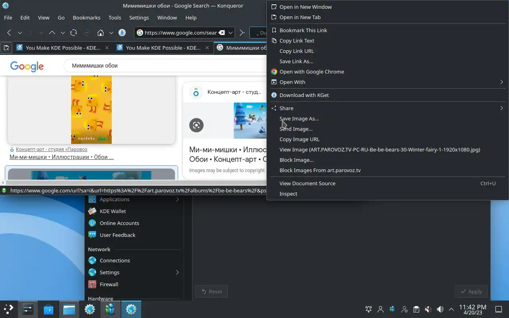Image resolution: width=509 pixels, height=318 pixels.
Task: Open the Discover store taskbar icon
Action: coord(49,309)
